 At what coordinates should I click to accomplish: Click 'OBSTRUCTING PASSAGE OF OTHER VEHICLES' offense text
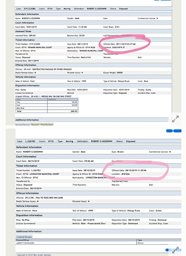point(52,69)
